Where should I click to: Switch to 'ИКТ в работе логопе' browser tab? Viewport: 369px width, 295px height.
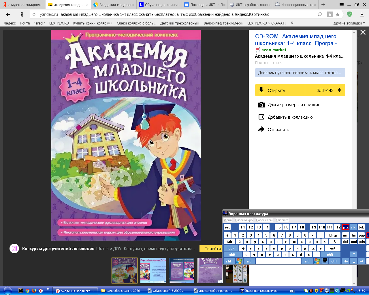pos(250,5)
